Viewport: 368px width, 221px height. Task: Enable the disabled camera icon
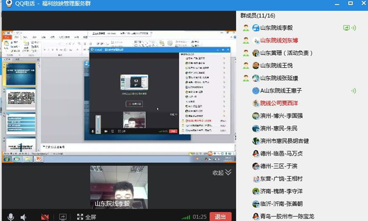click(45, 217)
